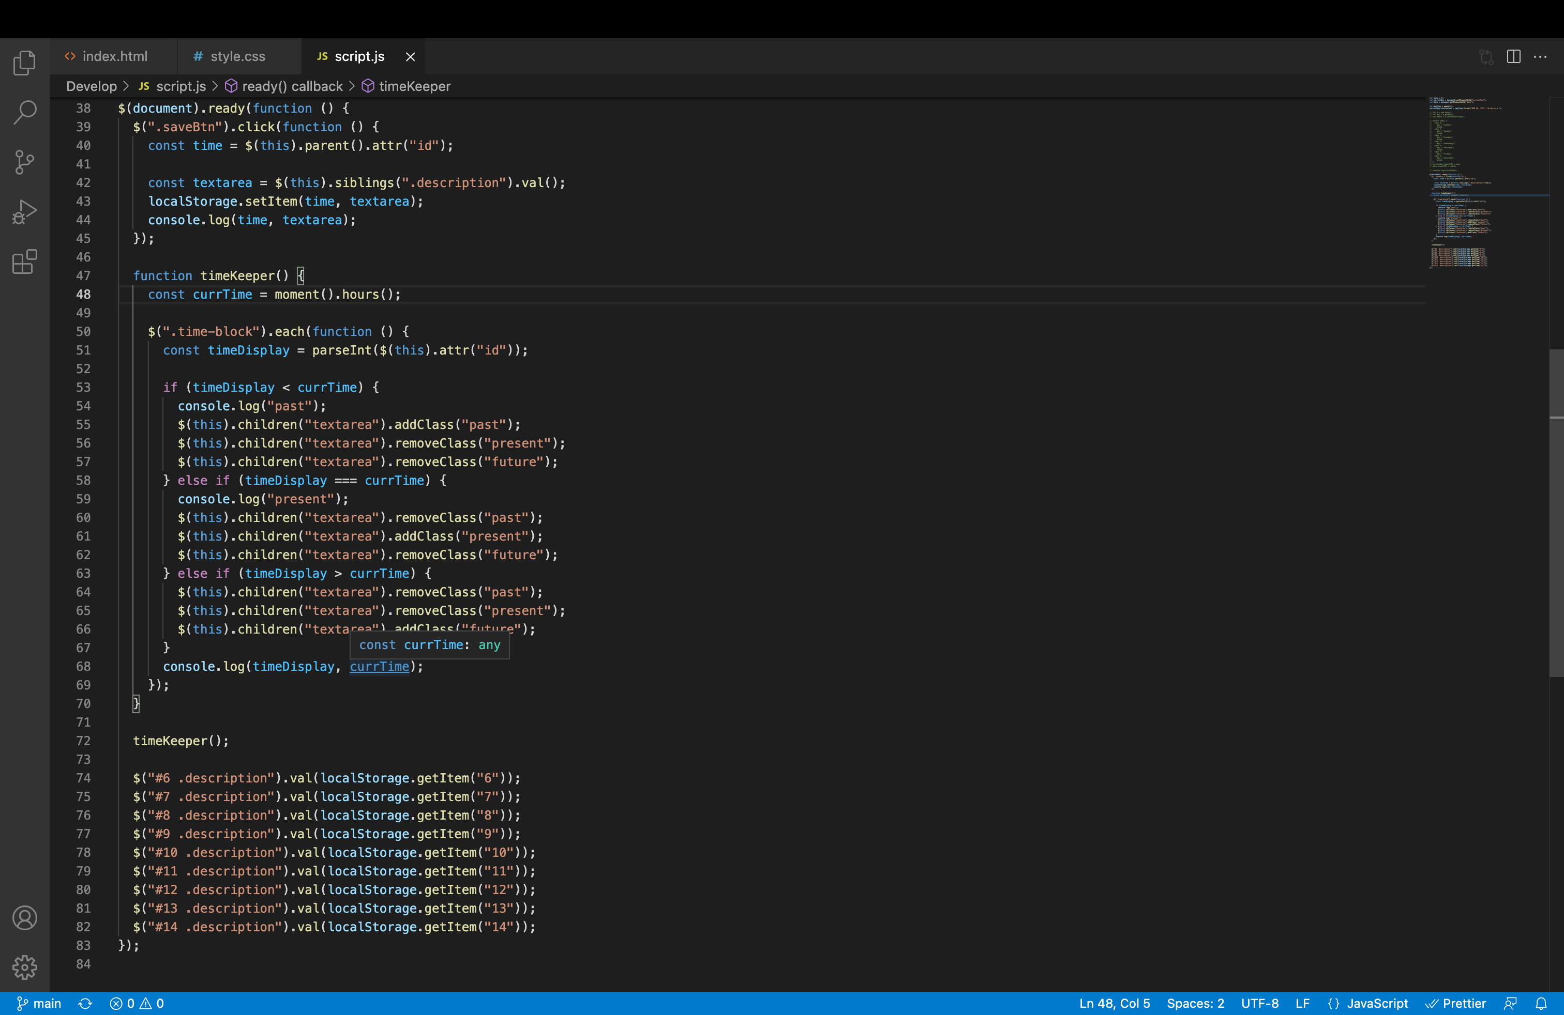
Task: Change end of line sequence LF
Action: [1302, 1003]
